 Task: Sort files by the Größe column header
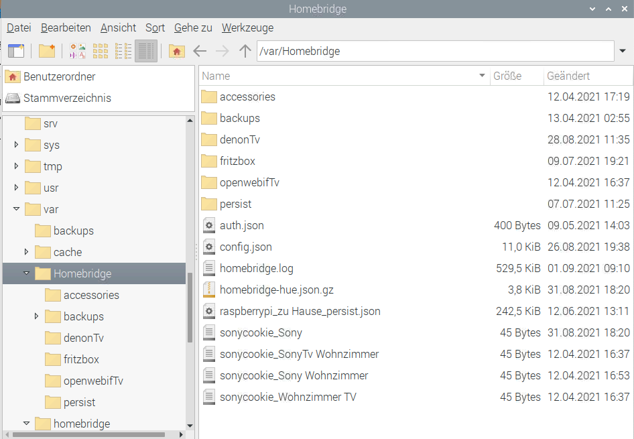pyautogui.click(x=517, y=76)
